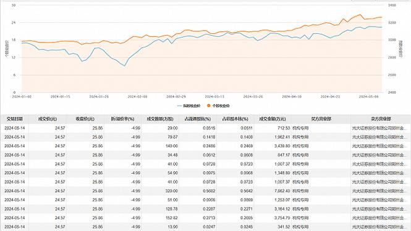Viewport: 411px width, 231px height.
Task: Select the 1,348.89 transaction amount cell
Action: coord(282,173)
